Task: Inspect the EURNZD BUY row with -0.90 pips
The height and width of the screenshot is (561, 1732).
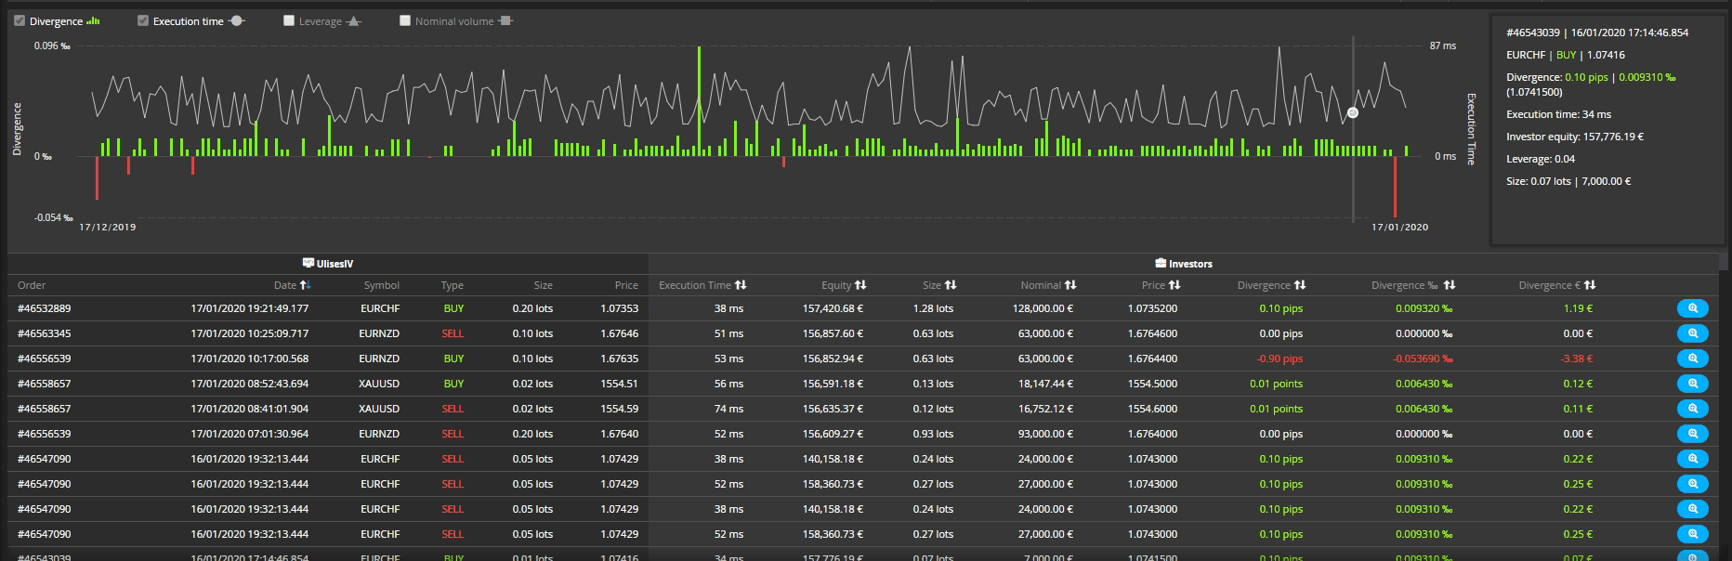Action: point(1692,359)
